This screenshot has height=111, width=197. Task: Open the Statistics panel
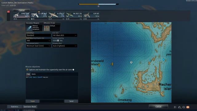click(14, 107)
